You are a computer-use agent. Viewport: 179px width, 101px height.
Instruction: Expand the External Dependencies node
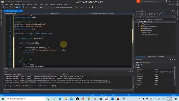[x=139, y=26]
